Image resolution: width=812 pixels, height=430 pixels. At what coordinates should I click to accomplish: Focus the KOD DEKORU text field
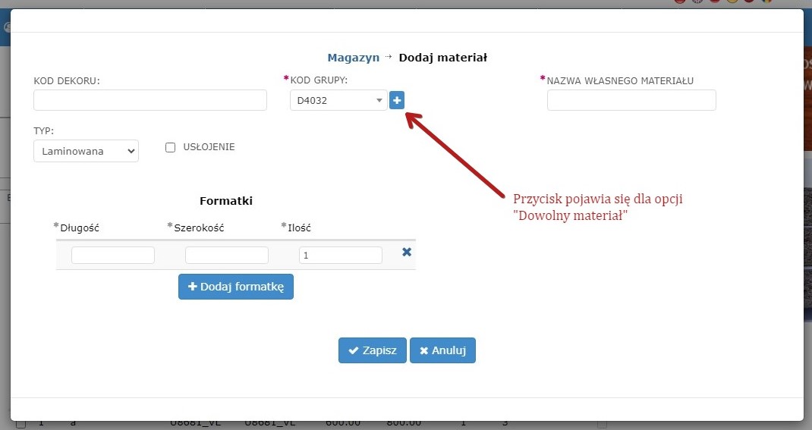tap(150, 100)
